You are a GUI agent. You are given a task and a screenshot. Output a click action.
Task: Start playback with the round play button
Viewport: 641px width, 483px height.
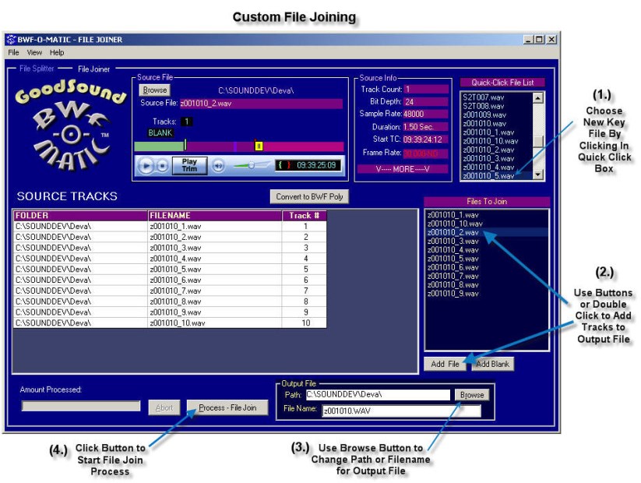146,166
